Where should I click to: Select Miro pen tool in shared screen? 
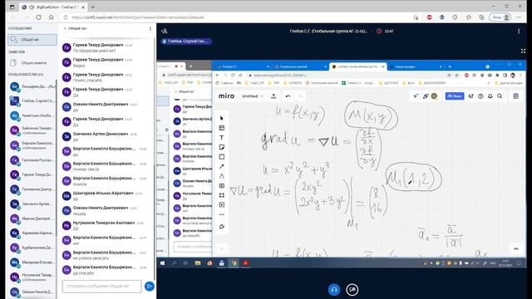(x=222, y=176)
